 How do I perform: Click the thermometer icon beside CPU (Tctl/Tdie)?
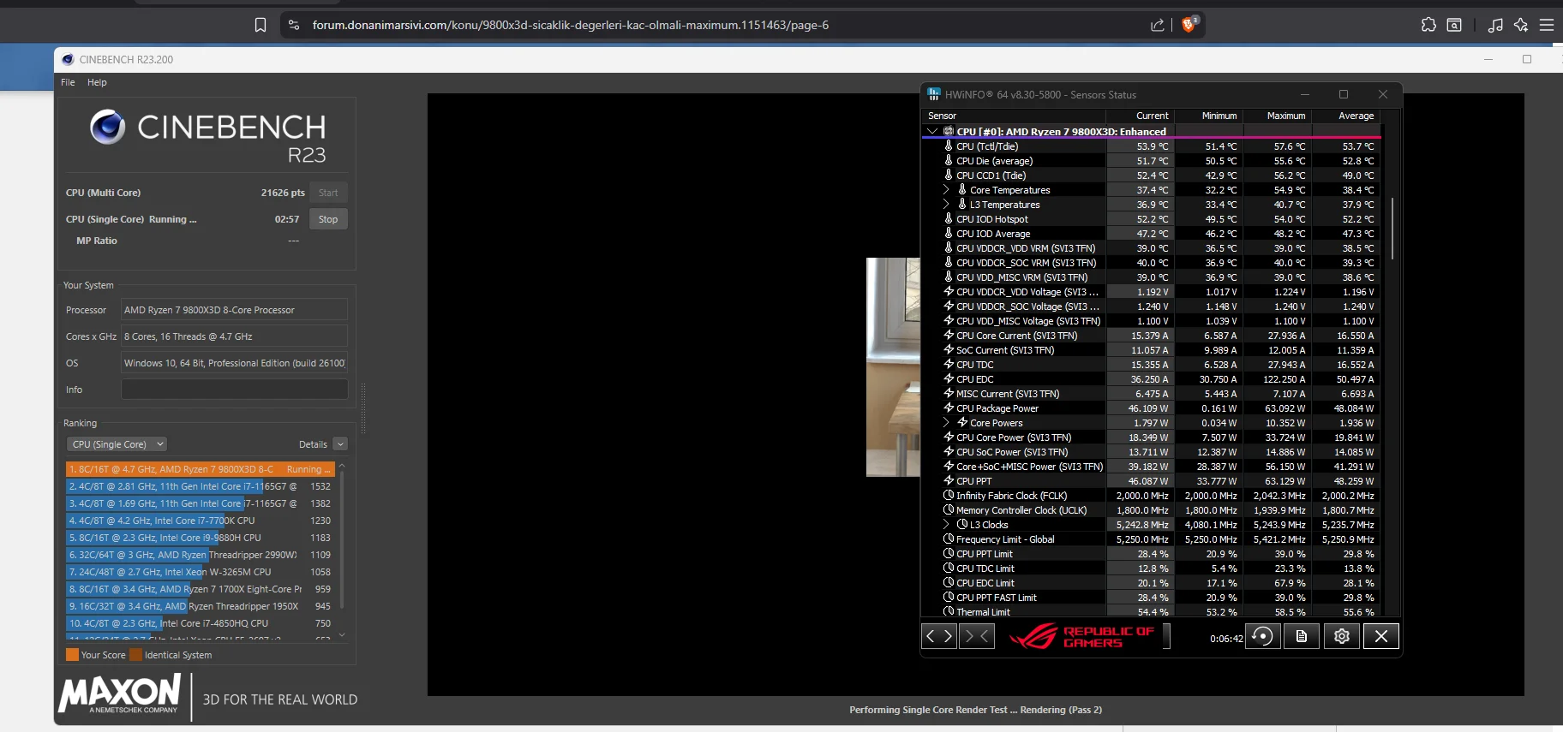[949, 146]
